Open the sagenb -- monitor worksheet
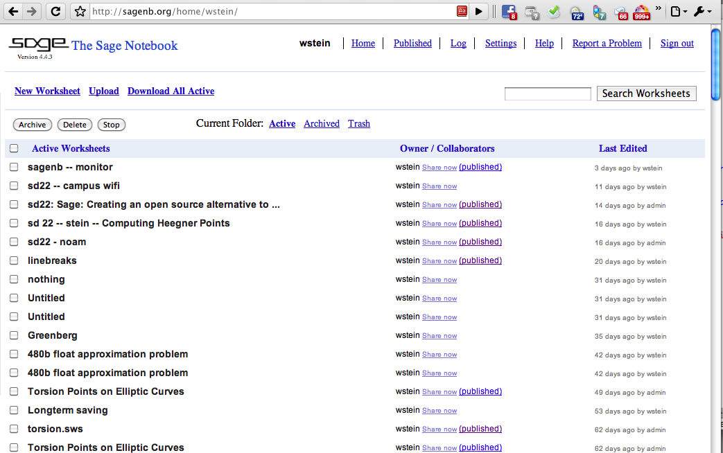723x453 pixels. 70,168
